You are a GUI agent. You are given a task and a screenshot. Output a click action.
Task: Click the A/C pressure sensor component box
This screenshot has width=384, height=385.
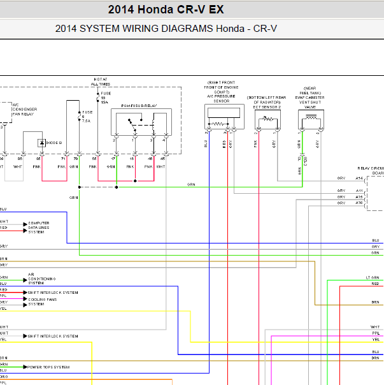224,117
